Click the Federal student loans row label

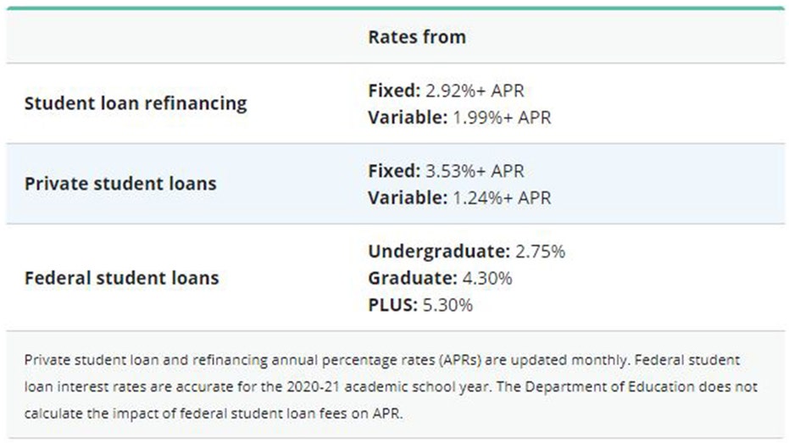122,278
